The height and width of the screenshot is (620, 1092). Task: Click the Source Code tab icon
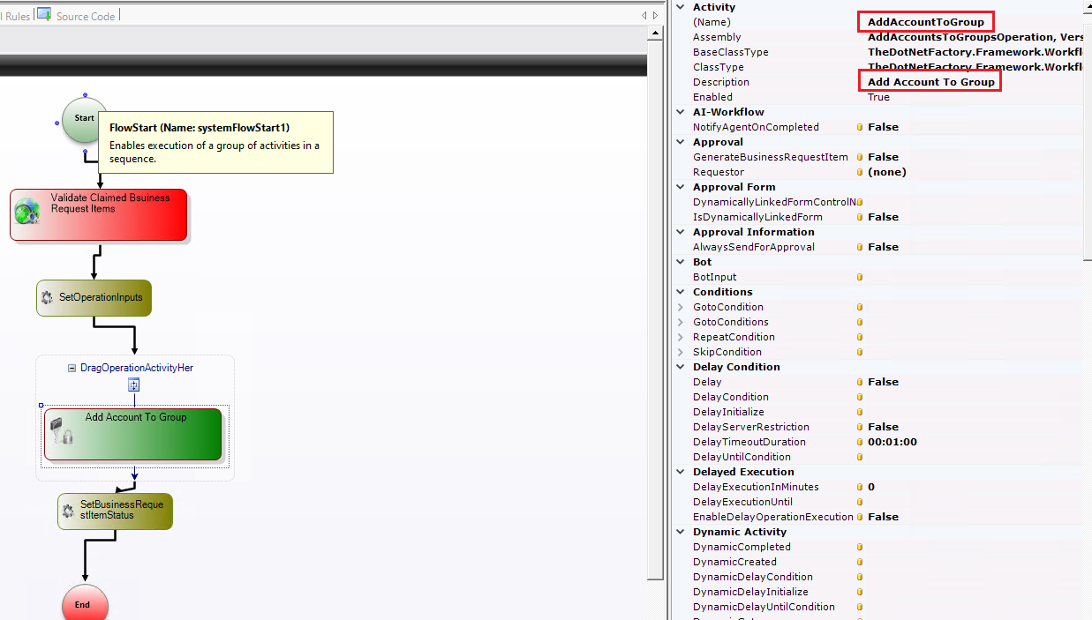pos(43,14)
